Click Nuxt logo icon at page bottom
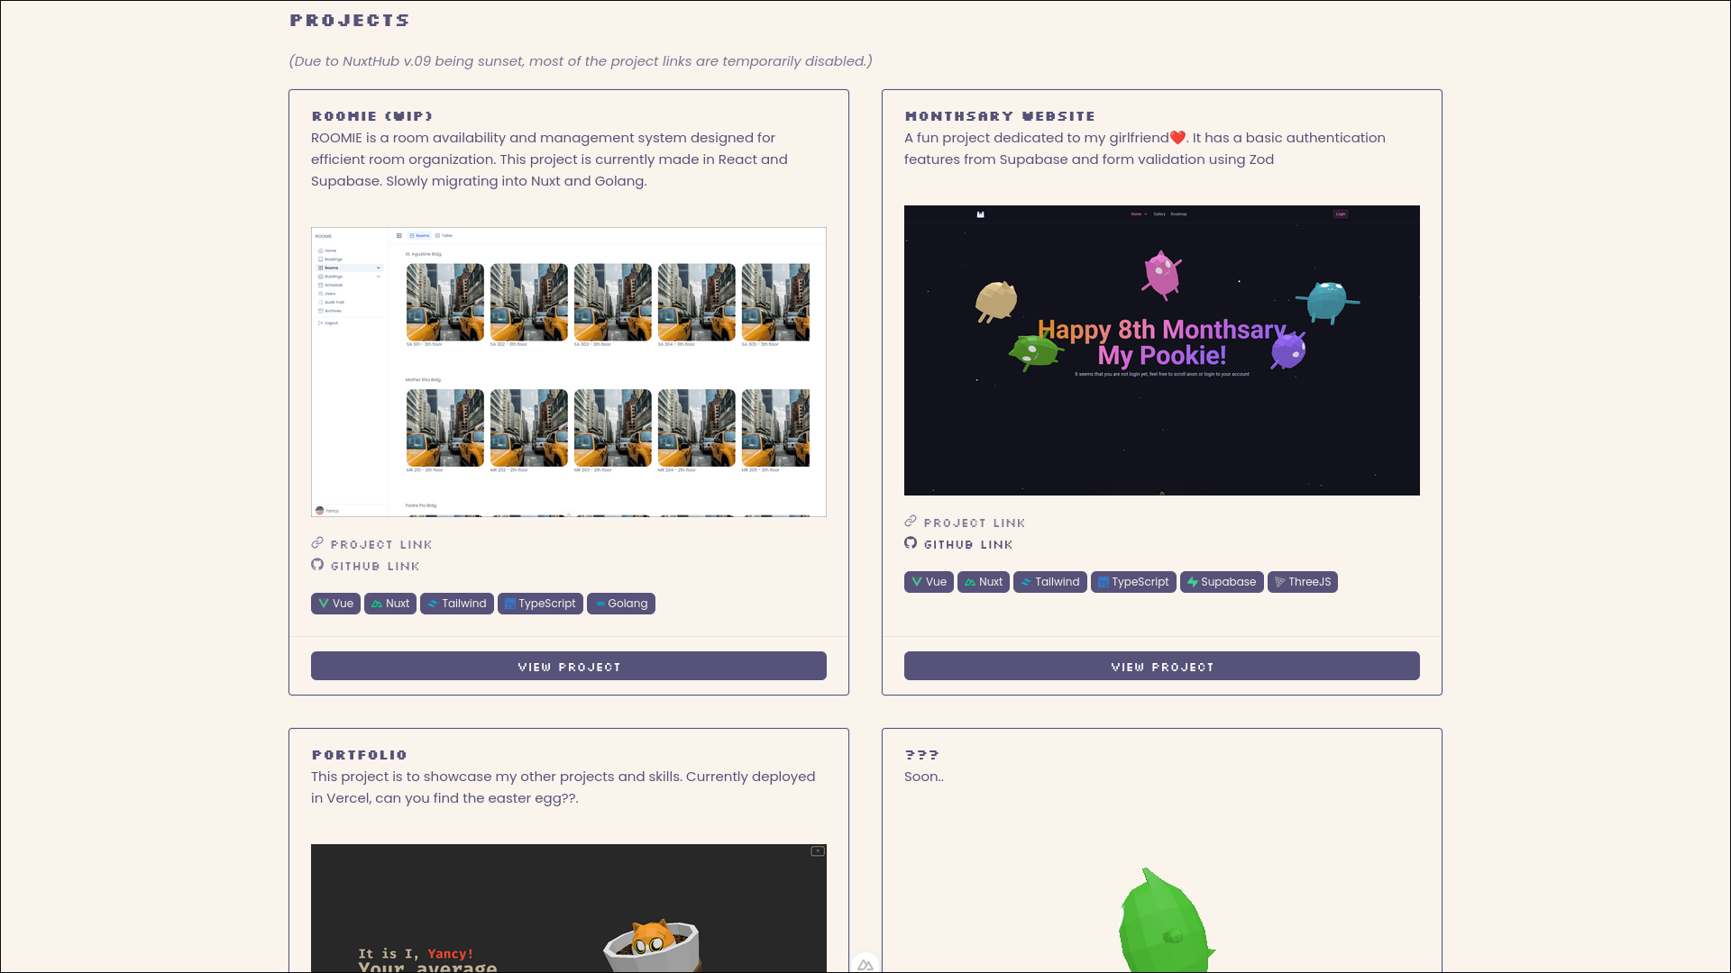This screenshot has width=1731, height=973. coord(865,965)
